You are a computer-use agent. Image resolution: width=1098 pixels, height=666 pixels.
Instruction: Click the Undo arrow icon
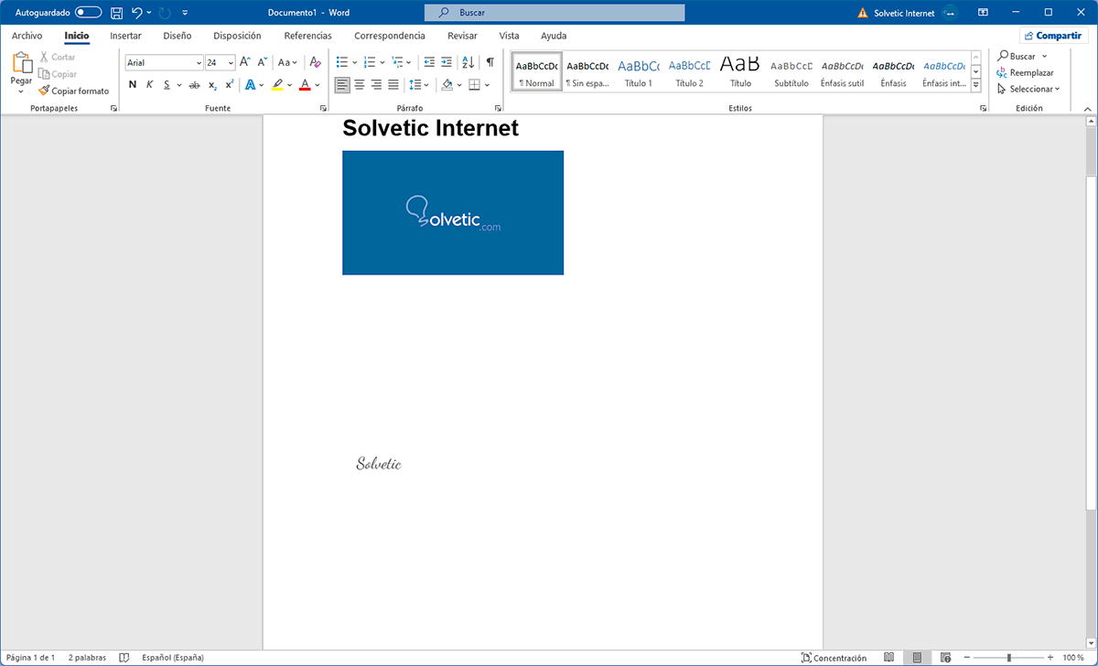click(137, 13)
